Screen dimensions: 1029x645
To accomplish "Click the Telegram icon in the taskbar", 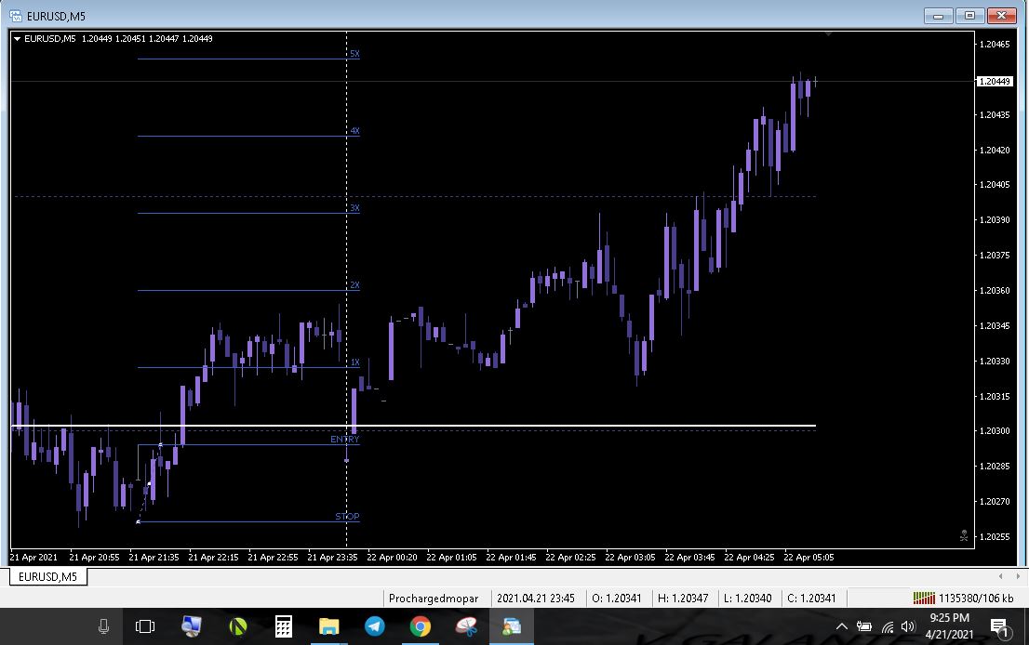I will click(374, 627).
